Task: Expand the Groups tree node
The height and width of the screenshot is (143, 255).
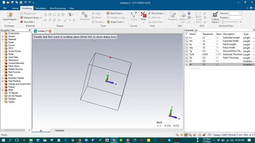Action: pyautogui.click(x=3, y=36)
